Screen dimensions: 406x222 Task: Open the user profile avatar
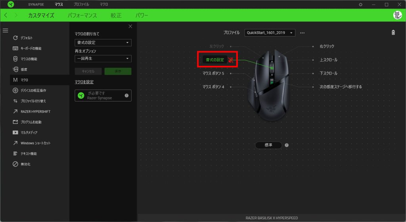pyautogui.click(x=397, y=15)
